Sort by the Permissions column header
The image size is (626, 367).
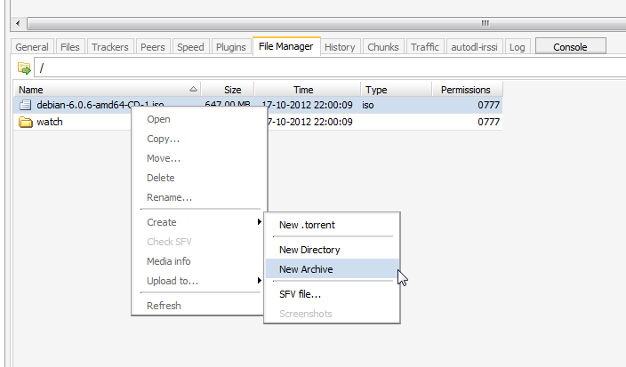pyautogui.click(x=467, y=90)
